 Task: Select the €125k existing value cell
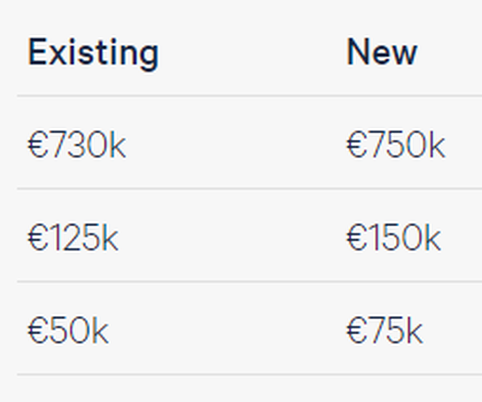[x=73, y=237]
